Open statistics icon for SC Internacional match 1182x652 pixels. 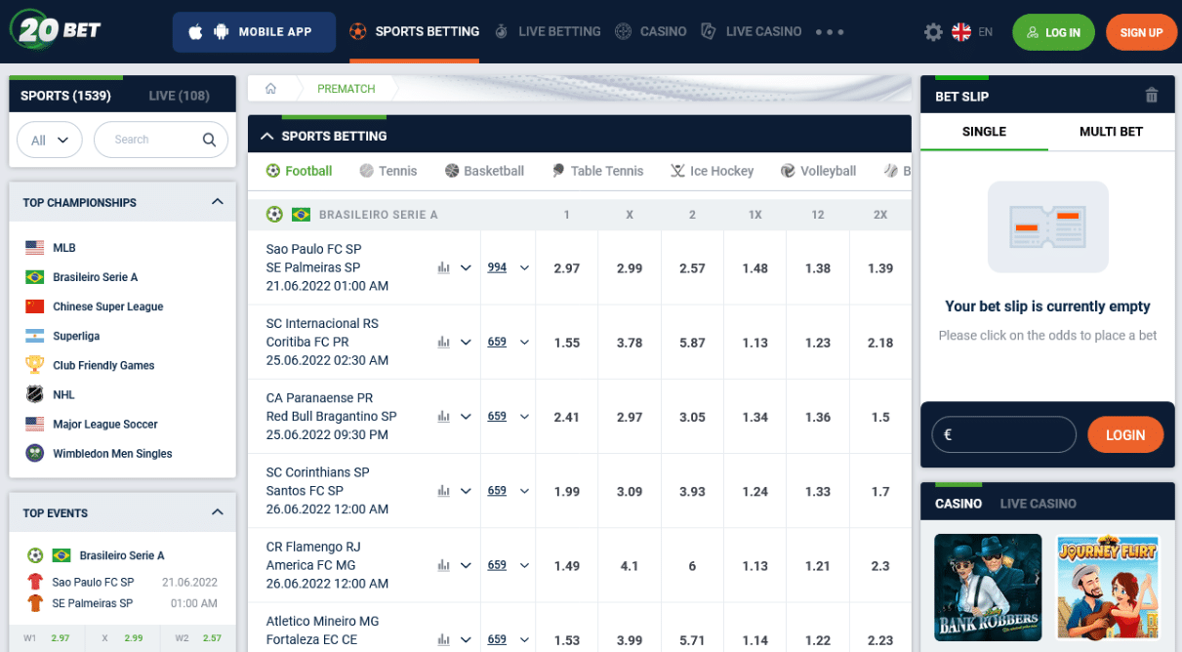(444, 343)
